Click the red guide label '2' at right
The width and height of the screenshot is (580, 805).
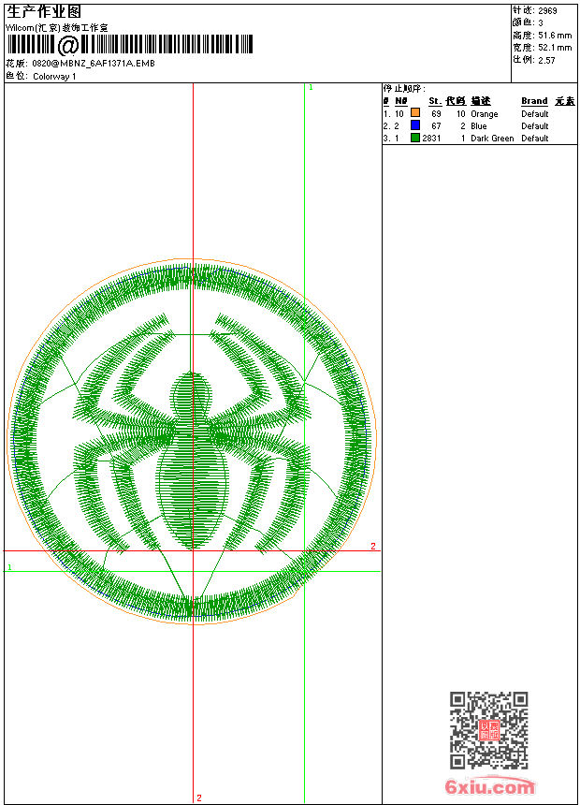click(x=373, y=547)
